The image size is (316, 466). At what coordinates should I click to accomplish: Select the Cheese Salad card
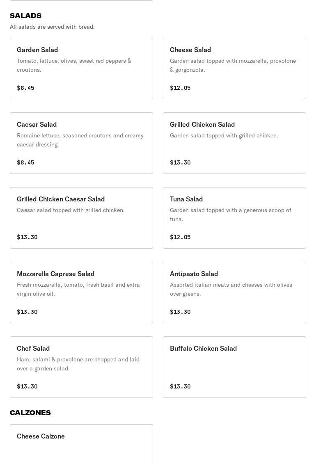pyautogui.click(x=234, y=69)
